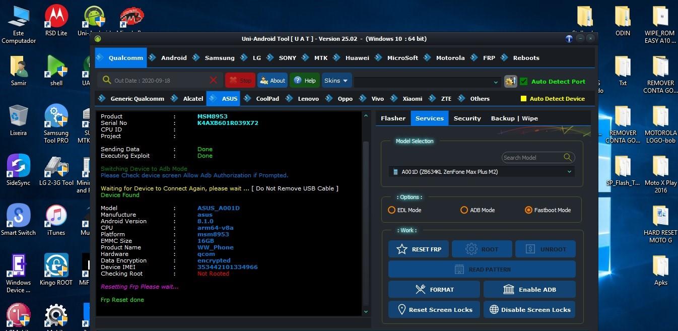The height and width of the screenshot is (331, 678).
Task: Click the RESET FRP button
Action: pos(419,249)
